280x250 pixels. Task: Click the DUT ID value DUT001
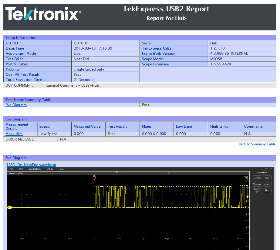[x=80, y=43]
